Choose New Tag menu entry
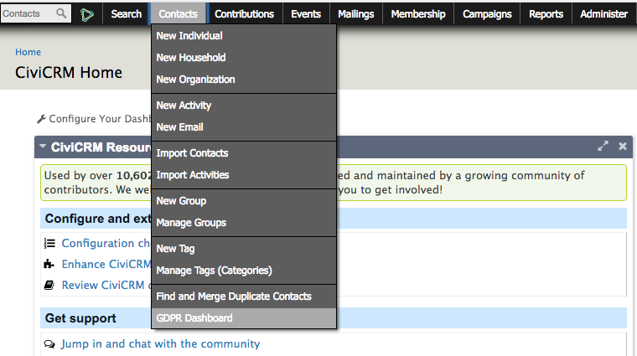 coord(244,249)
